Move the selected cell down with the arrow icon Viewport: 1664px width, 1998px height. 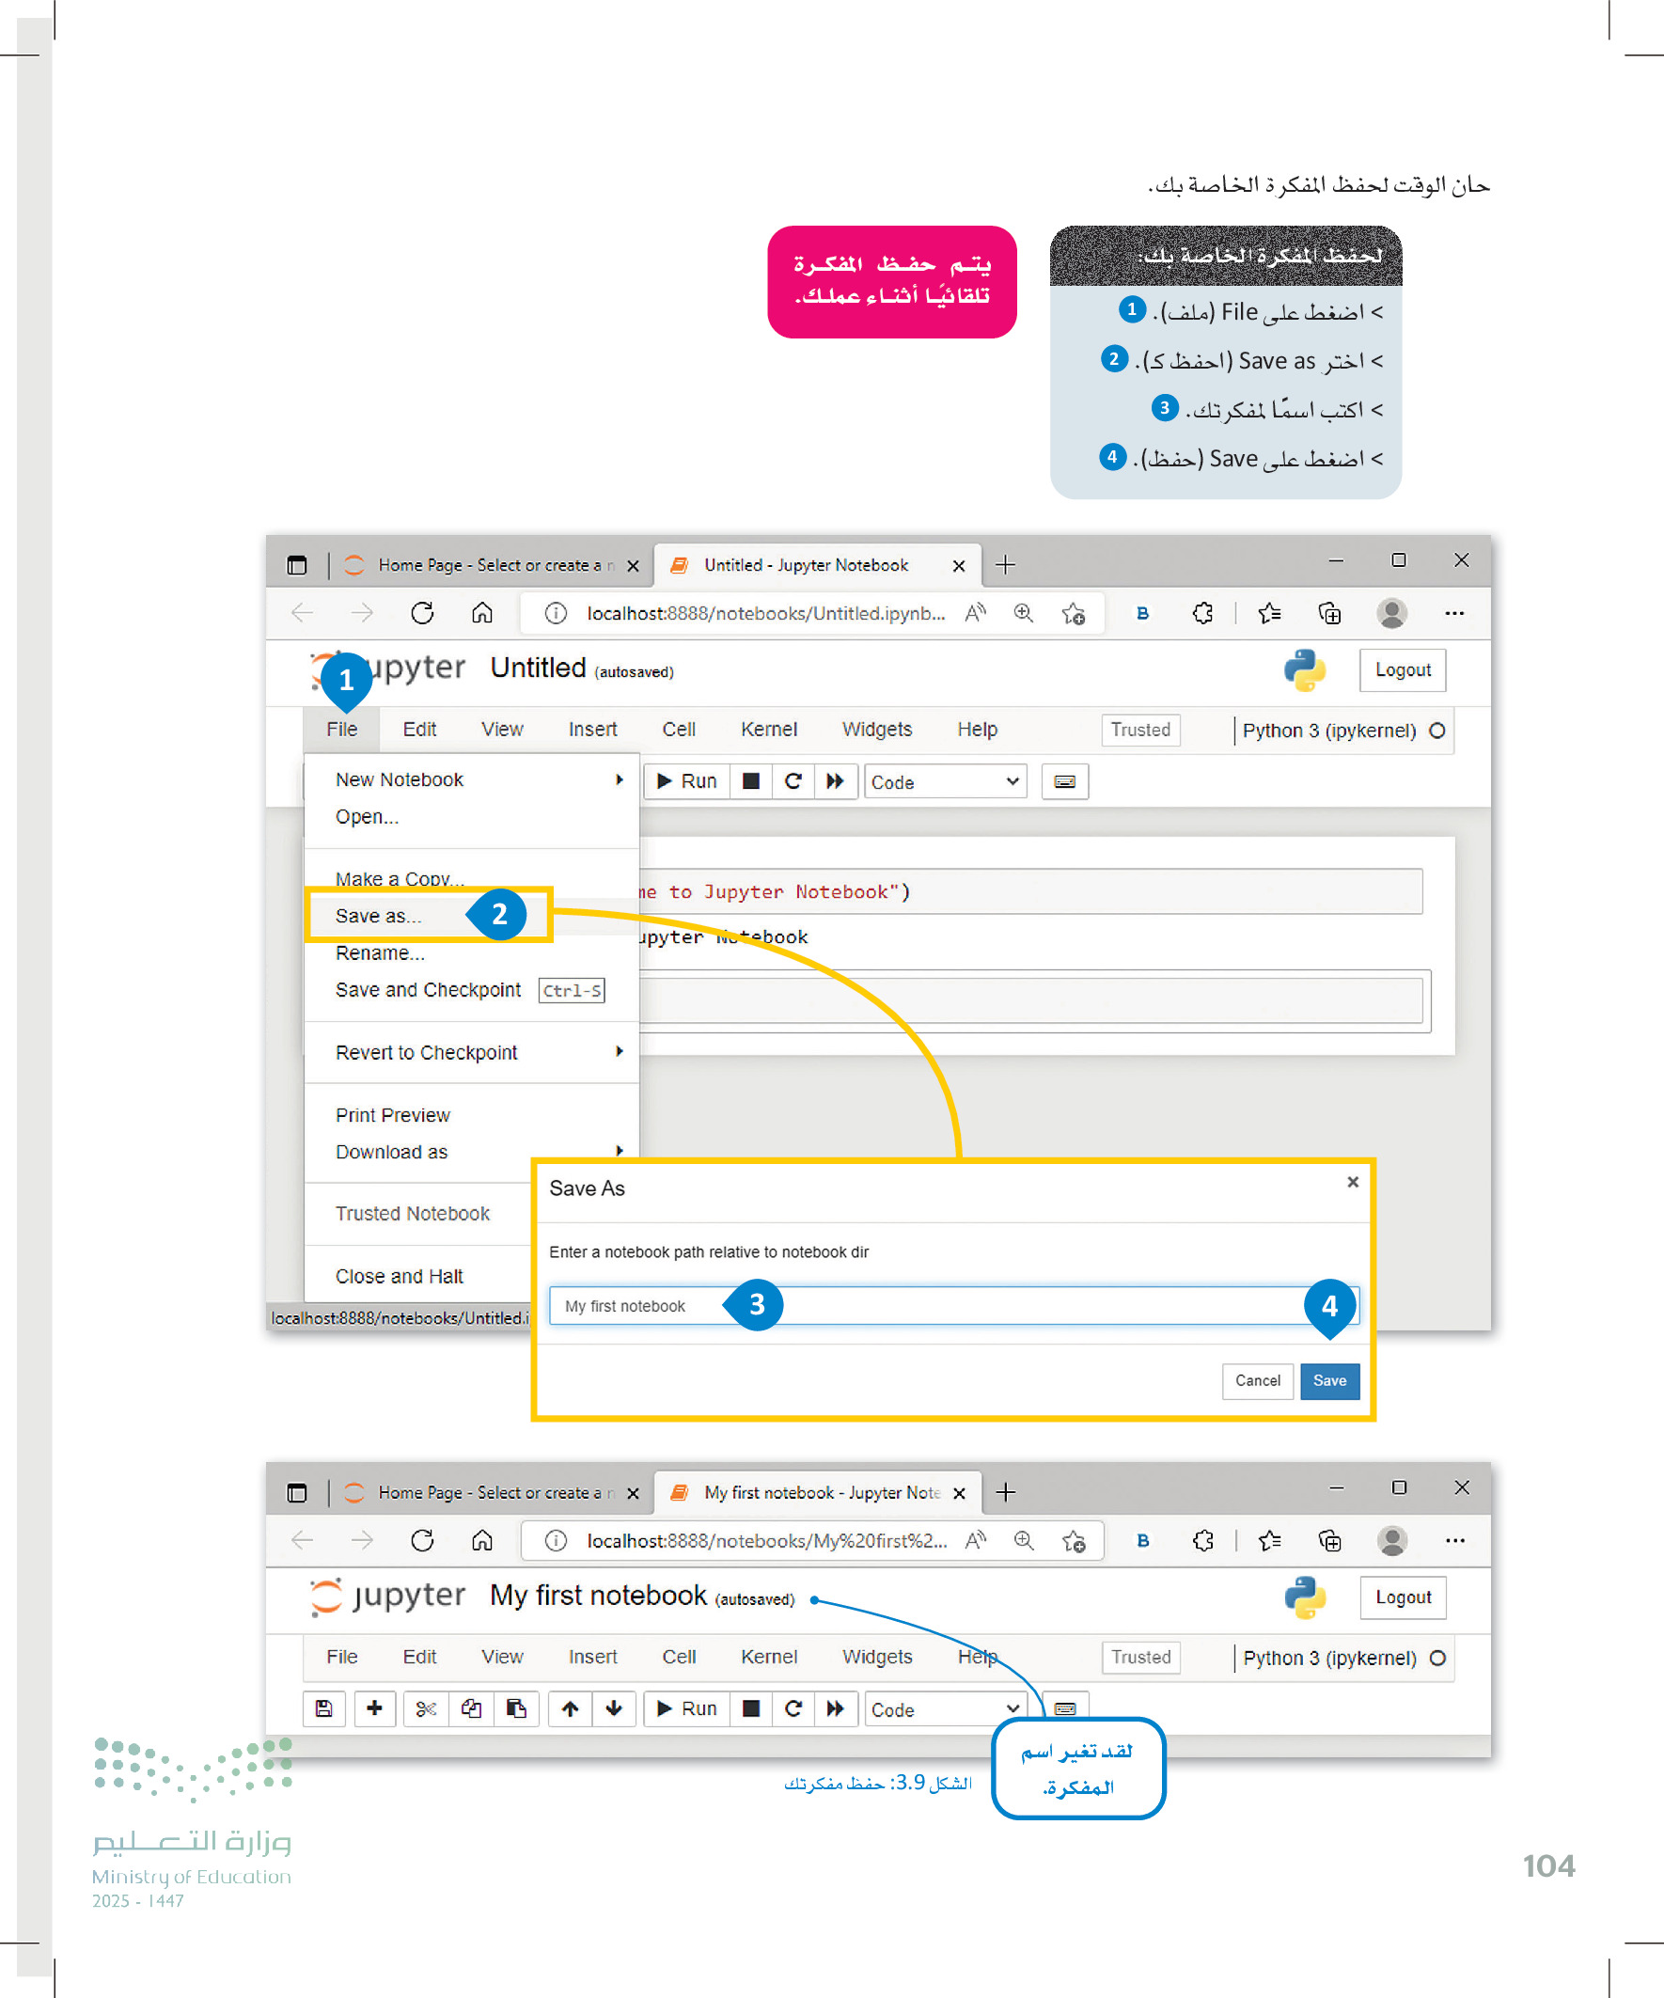(x=614, y=1708)
